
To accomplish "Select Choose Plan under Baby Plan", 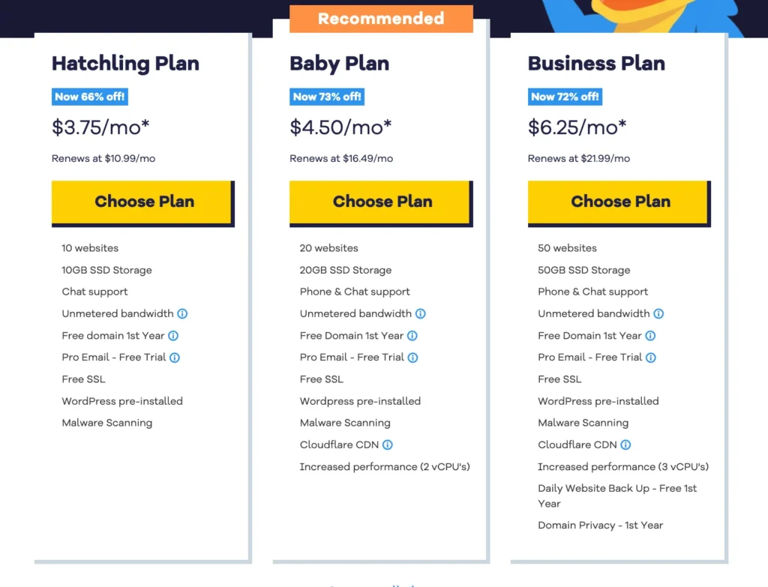I will pos(381,202).
